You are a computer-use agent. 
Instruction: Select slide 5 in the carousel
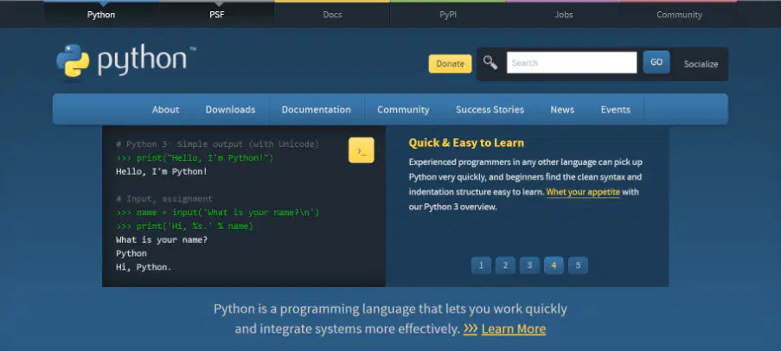click(578, 265)
